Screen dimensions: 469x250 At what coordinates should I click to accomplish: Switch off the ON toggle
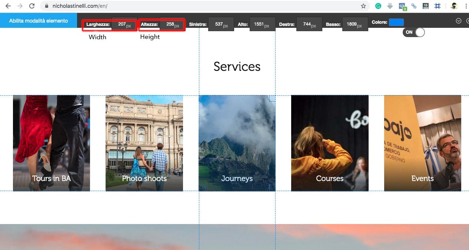(x=414, y=32)
